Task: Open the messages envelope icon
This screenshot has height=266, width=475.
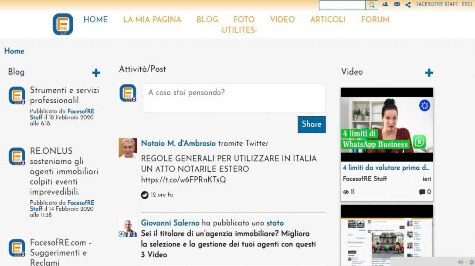Action: click(397, 4)
